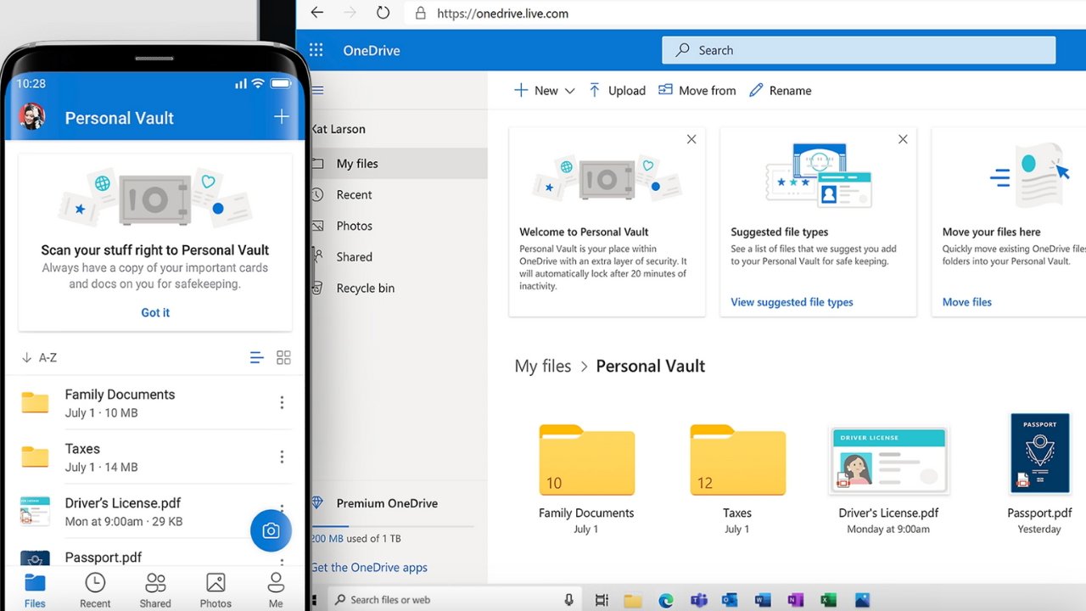Select My files in the sidebar
Image resolution: width=1086 pixels, height=611 pixels.
(x=399, y=164)
